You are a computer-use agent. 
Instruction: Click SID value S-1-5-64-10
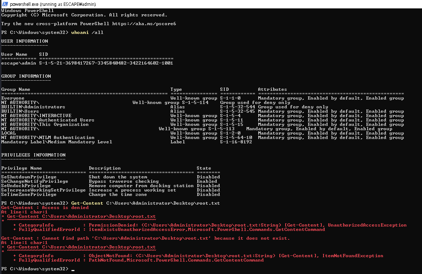[x=236, y=138]
